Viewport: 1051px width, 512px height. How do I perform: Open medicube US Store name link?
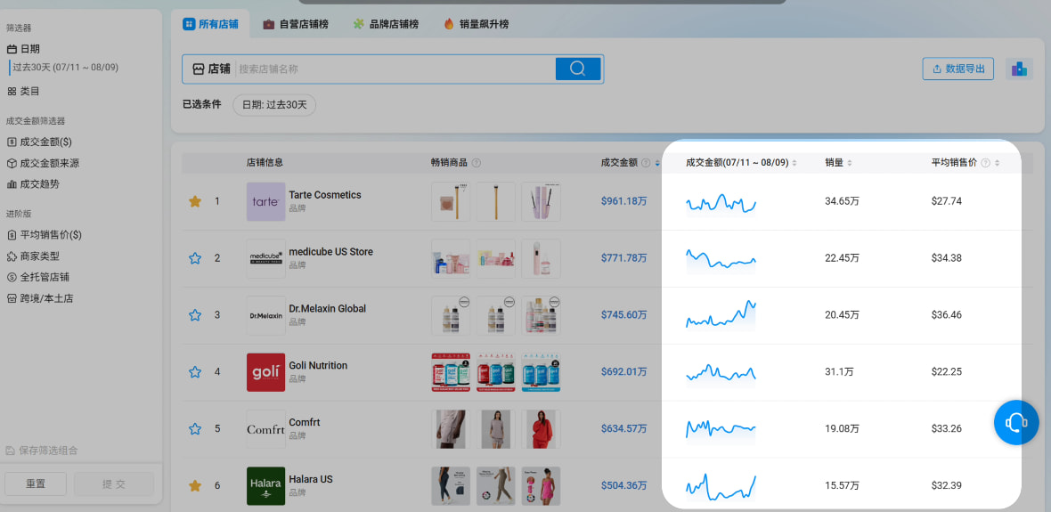[x=331, y=252]
